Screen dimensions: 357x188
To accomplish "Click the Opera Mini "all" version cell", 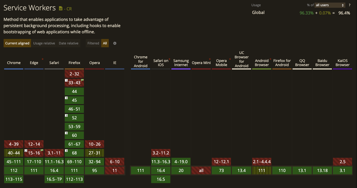I will click(201, 170).
